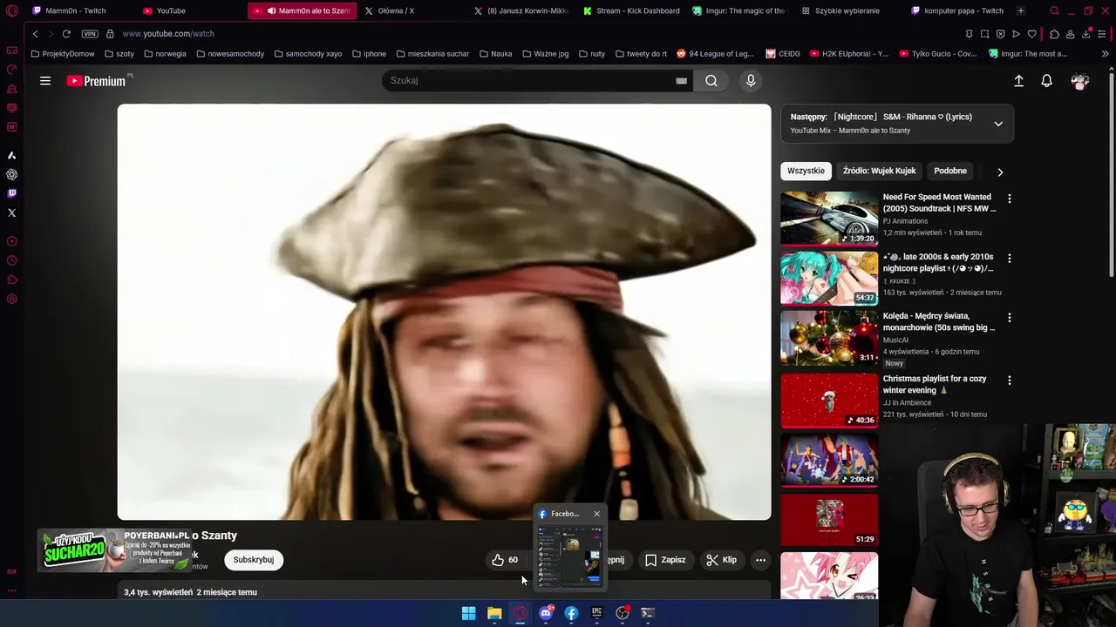
Task: Open the norwegia bookmarks folder
Action: tap(166, 54)
